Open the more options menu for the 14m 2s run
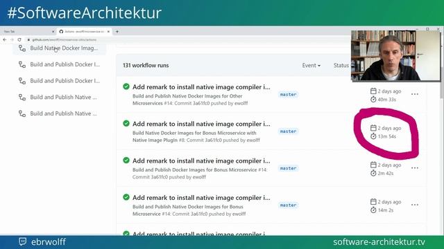 (415, 205)
